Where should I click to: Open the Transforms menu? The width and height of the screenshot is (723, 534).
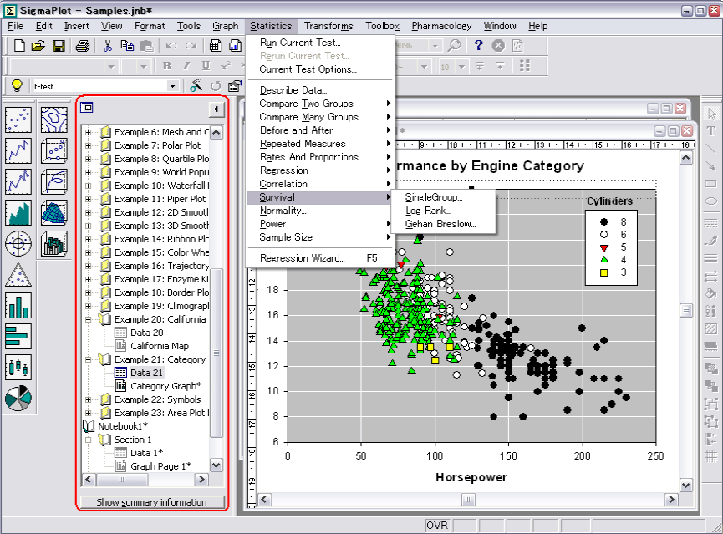pyautogui.click(x=328, y=26)
